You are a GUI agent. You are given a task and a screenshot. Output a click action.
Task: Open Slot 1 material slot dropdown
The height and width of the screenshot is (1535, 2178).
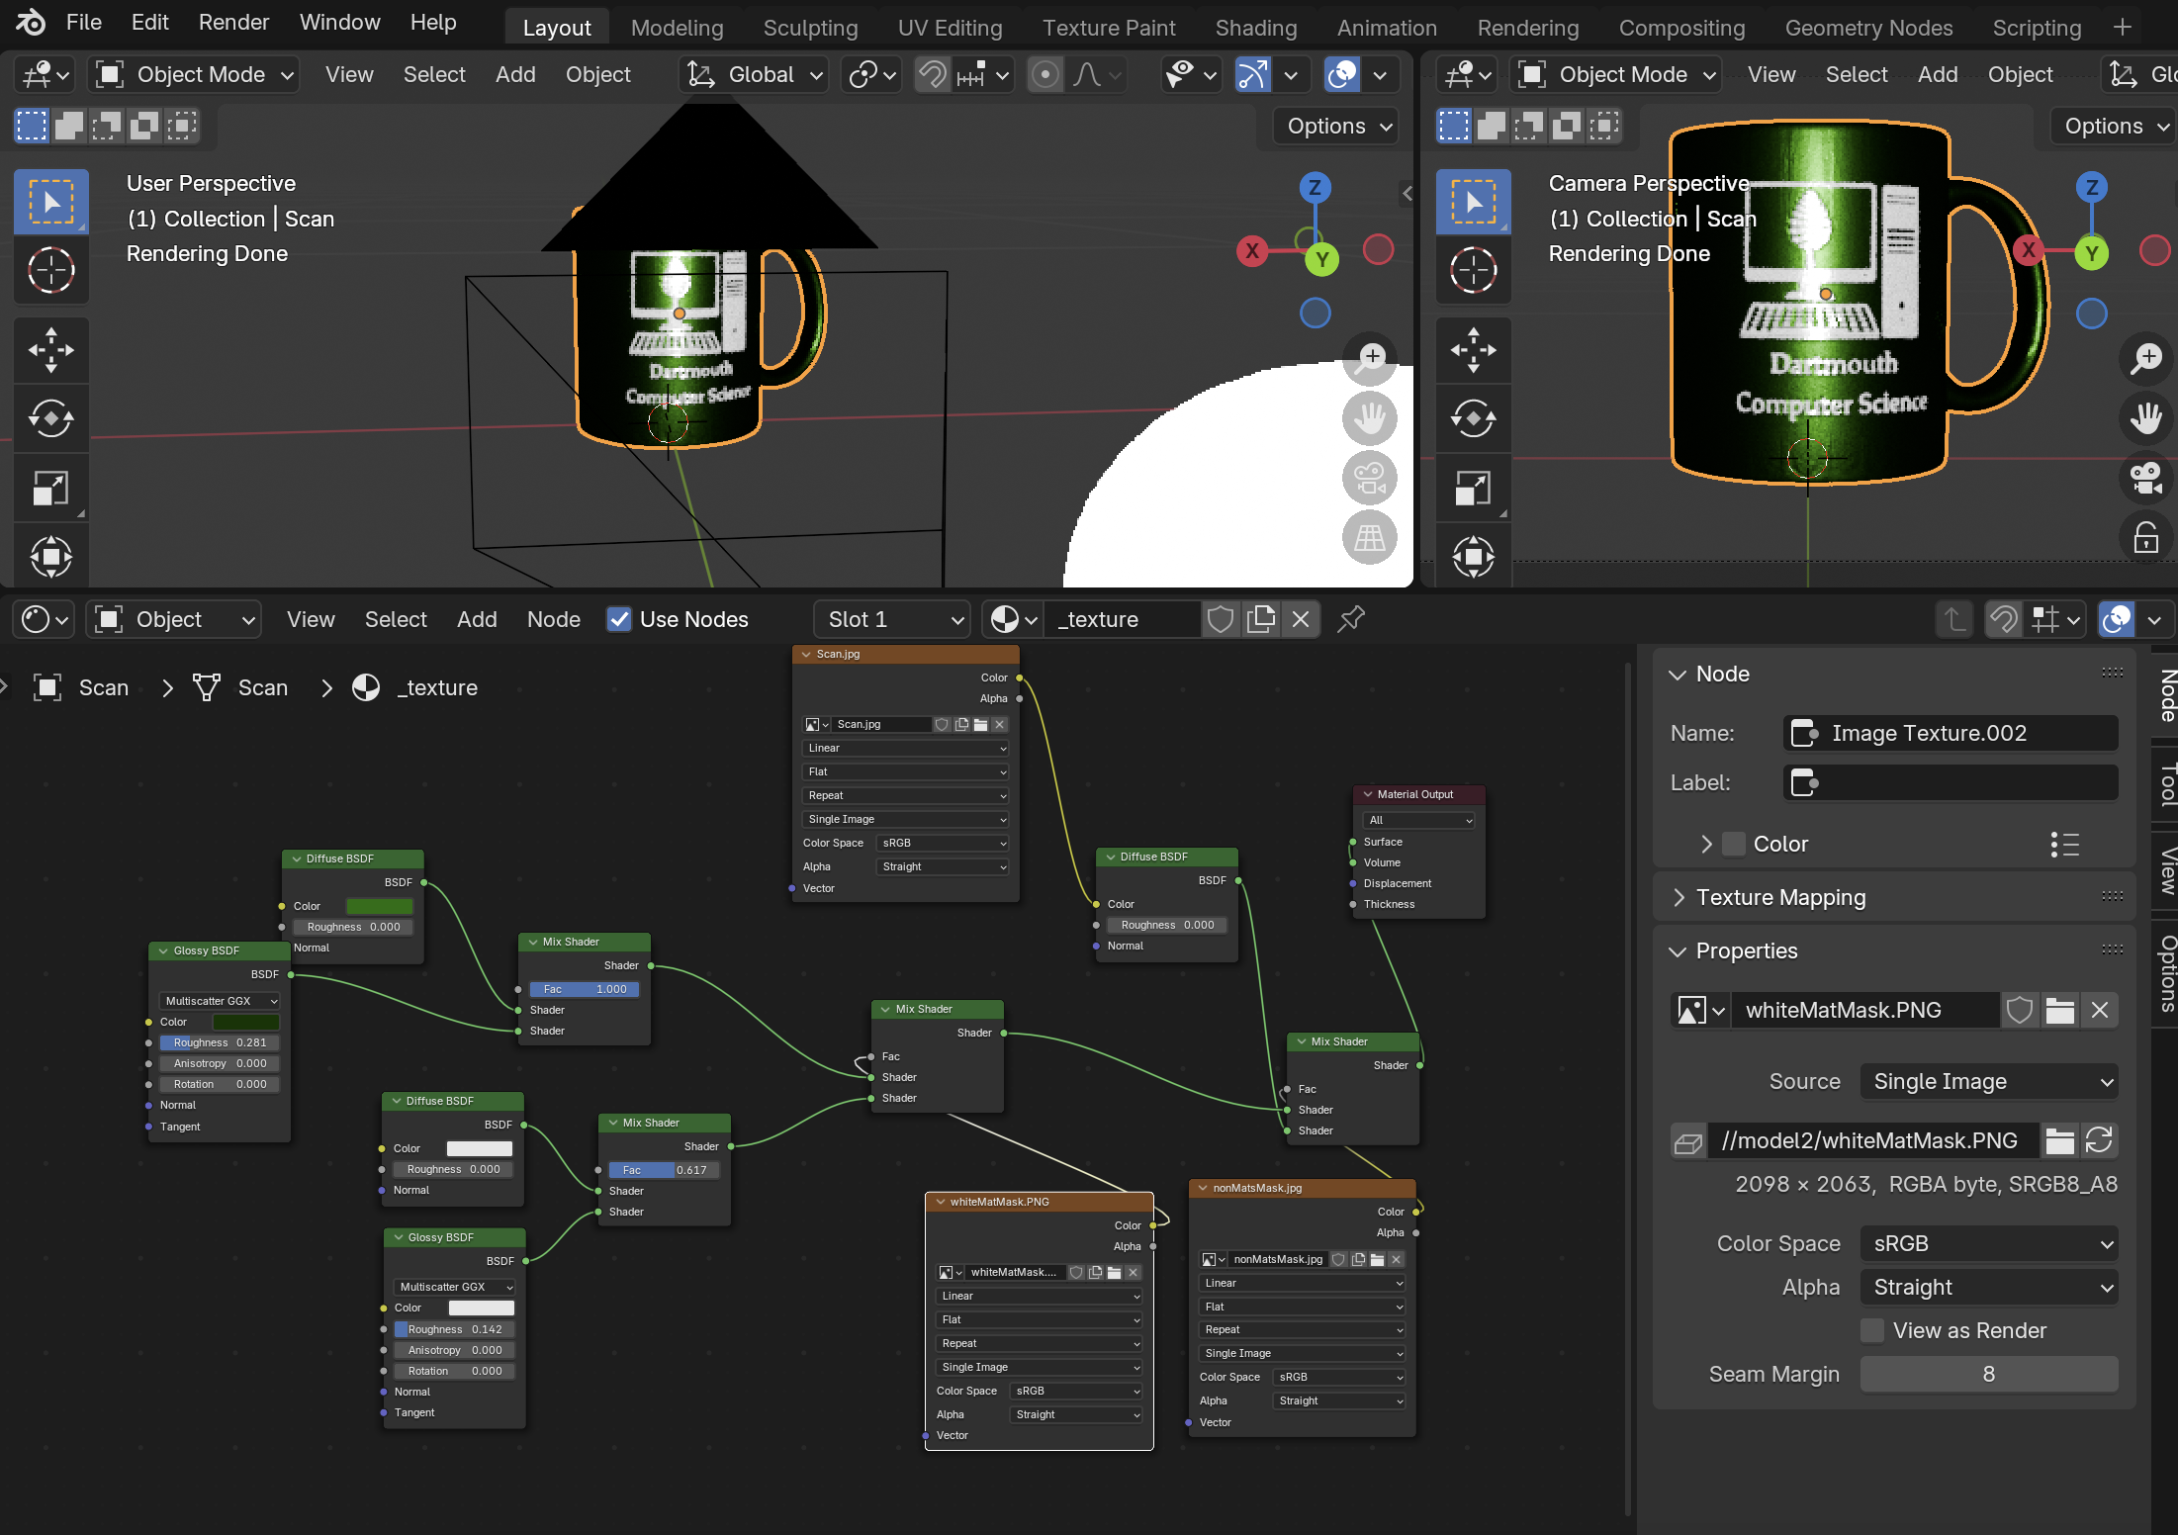[892, 619]
